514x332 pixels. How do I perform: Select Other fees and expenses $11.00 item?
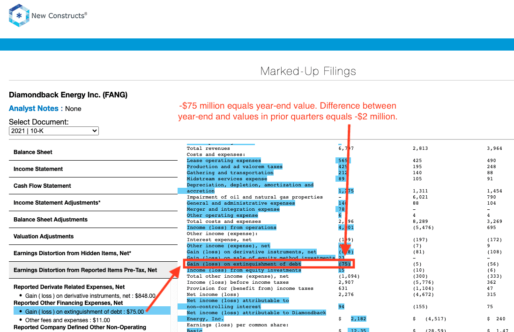pyautogui.click(x=67, y=320)
